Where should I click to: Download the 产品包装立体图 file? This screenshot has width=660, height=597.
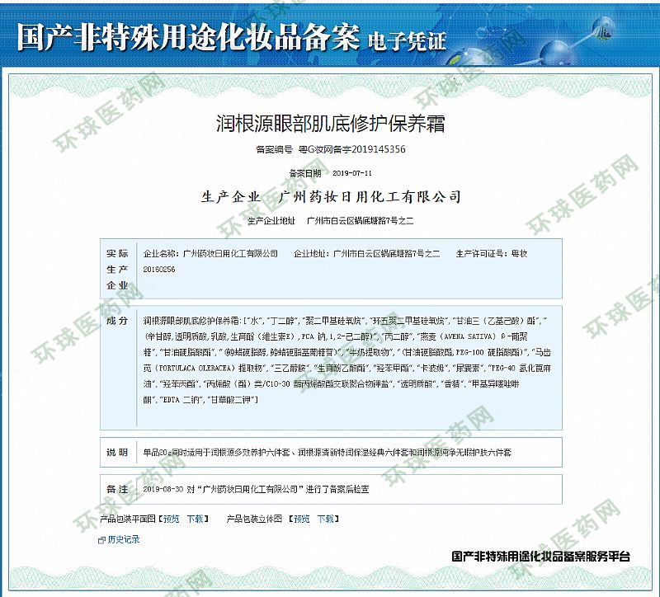coord(327,519)
